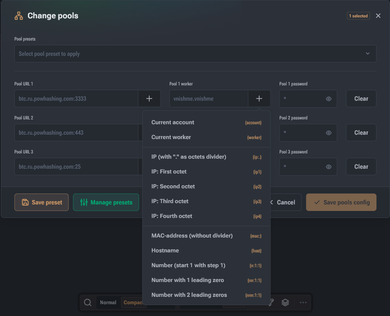Toggle Pool 3 password visibility eye
Screen dimensions: 390x316
pos(328,166)
